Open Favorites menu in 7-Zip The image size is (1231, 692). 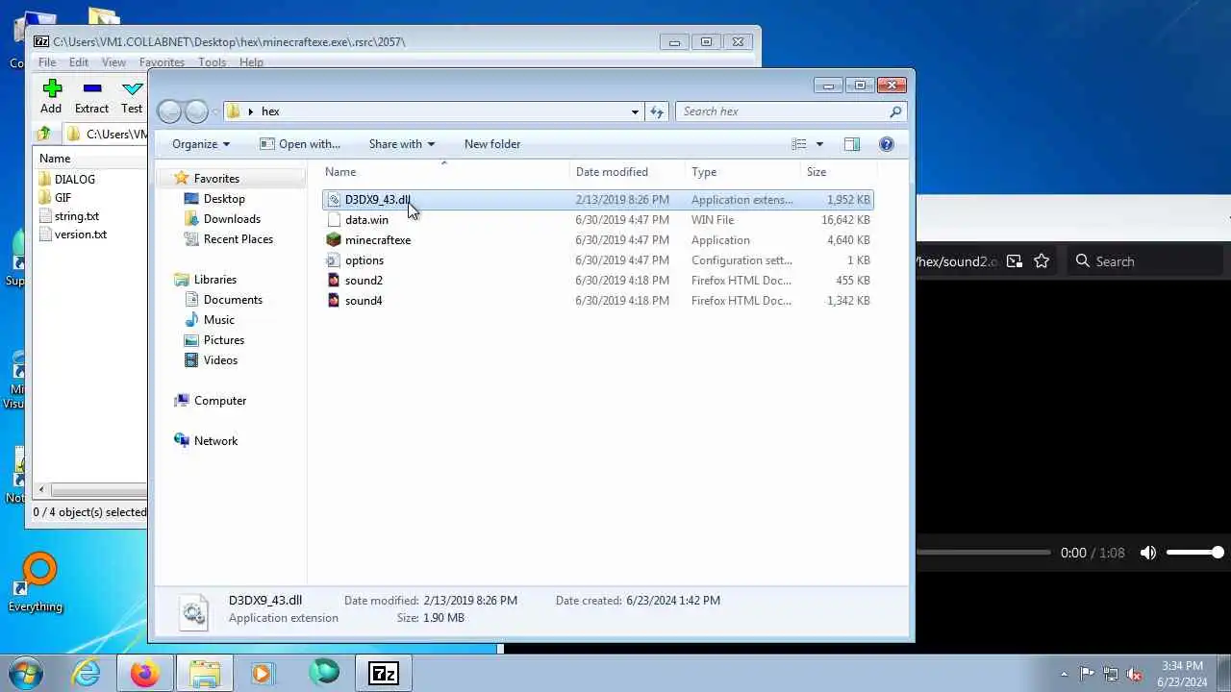(x=162, y=62)
